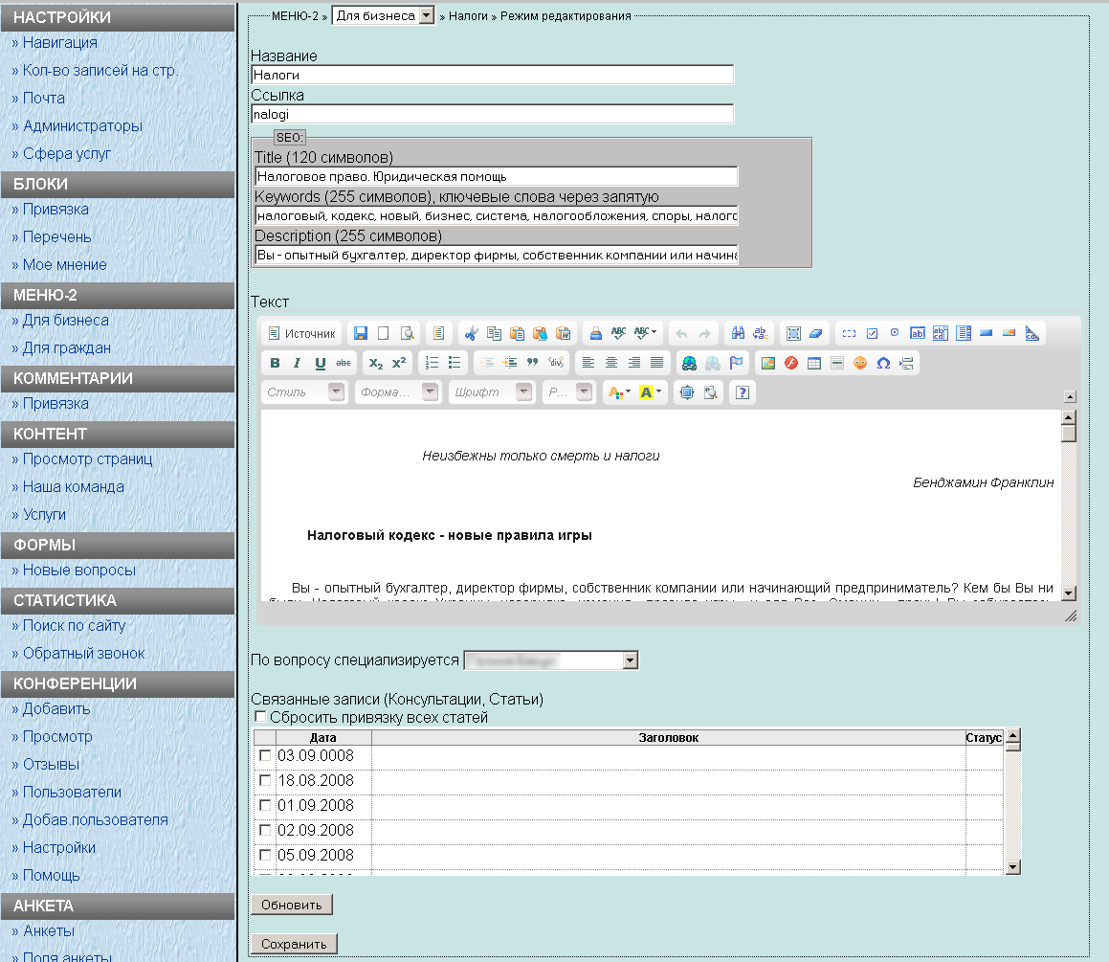Click the Print icon in editor toolbar
This screenshot has height=962, width=1109.
click(595, 333)
